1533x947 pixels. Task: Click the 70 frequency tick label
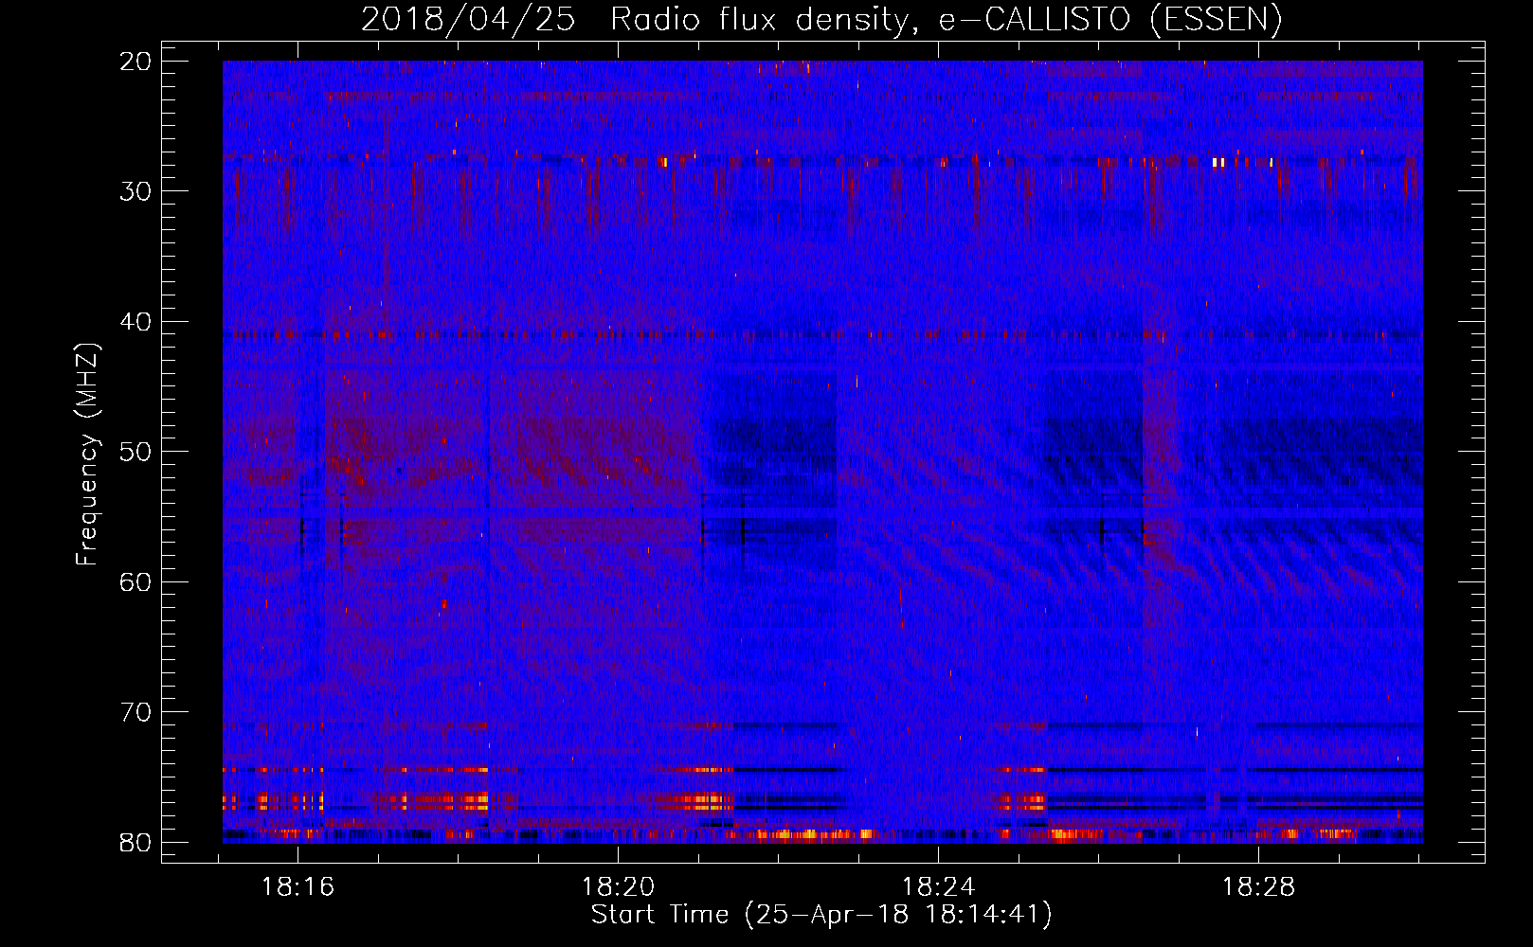tap(135, 712)
